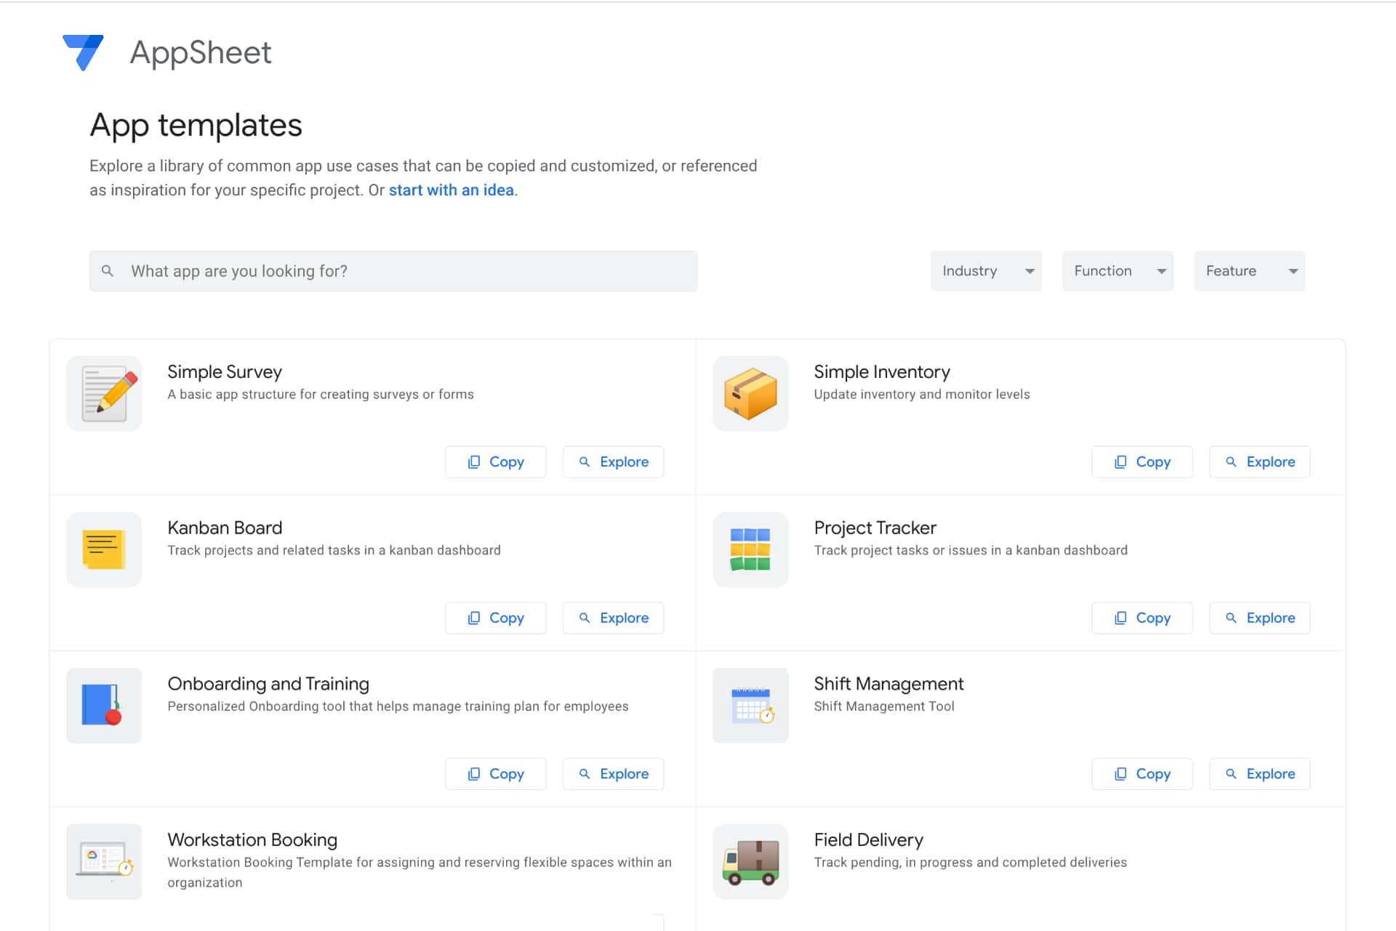
Task: Open the Function filter dropdown
Action: (x=1118, y=271)
